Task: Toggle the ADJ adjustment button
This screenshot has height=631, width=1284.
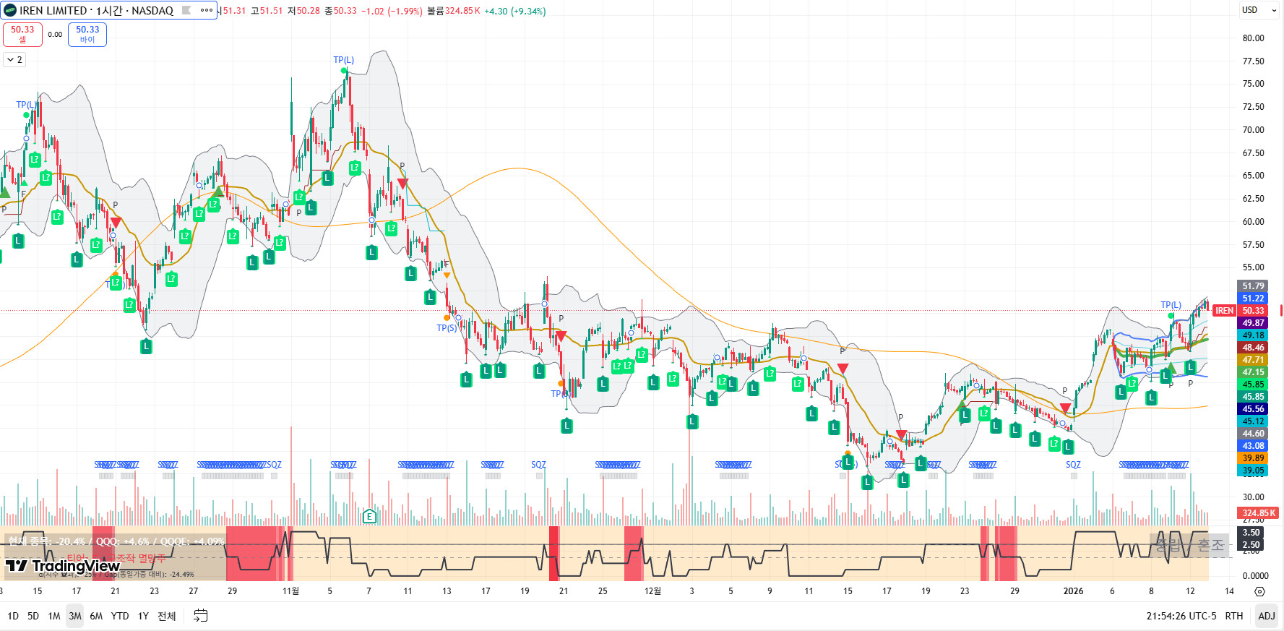Action: [1267, 616]
